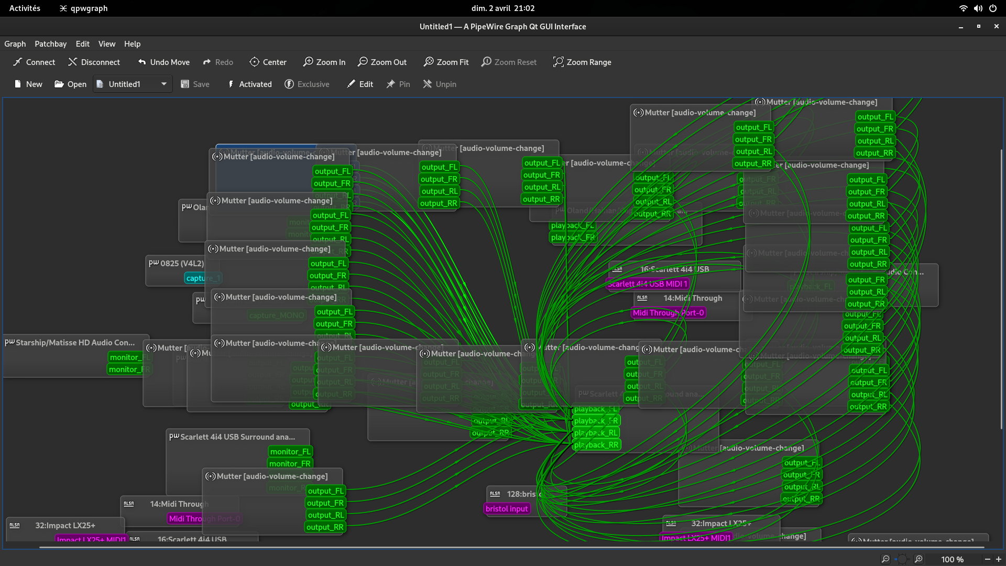Click the Pin node icon
The height and width of the screenshot is (566, 1006).
click(391, 84)
